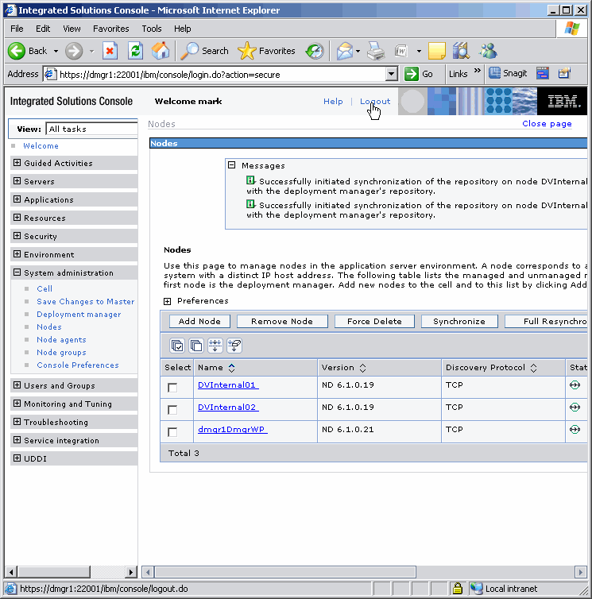Image resolution: width=592 pixels, height=599 pixels.
Task: Open the address bar dropdown arrow
Action: [x=391, y=74]
